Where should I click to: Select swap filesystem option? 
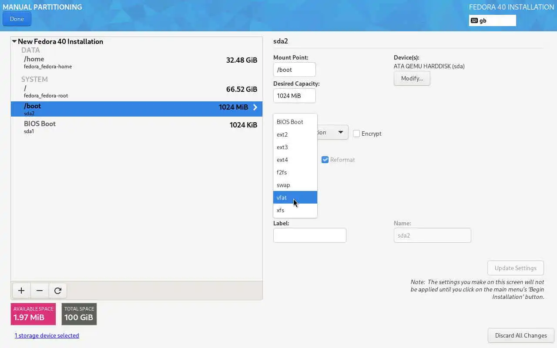(295, 185)
